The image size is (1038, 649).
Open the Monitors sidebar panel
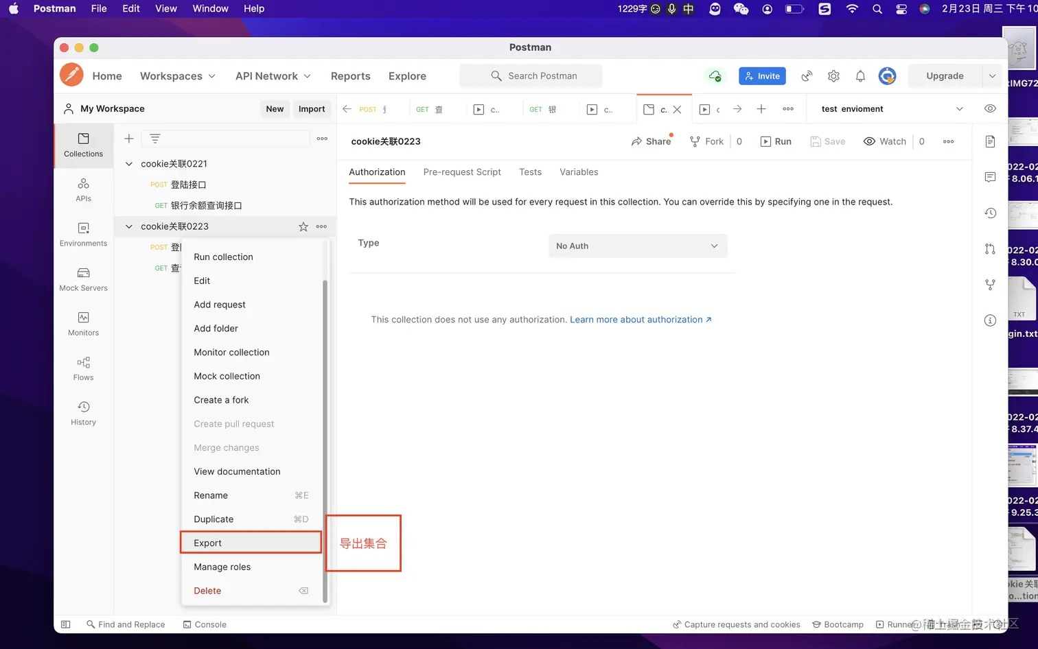[83, 324]
